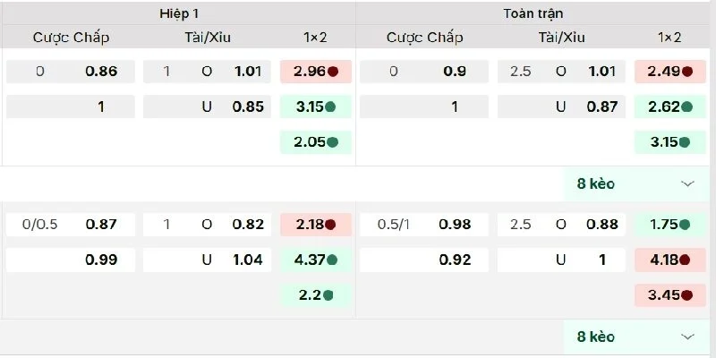Select Under odds 1.04 in Hiệp 1
This screenshot has height=358, width=716.
[247, 260]
